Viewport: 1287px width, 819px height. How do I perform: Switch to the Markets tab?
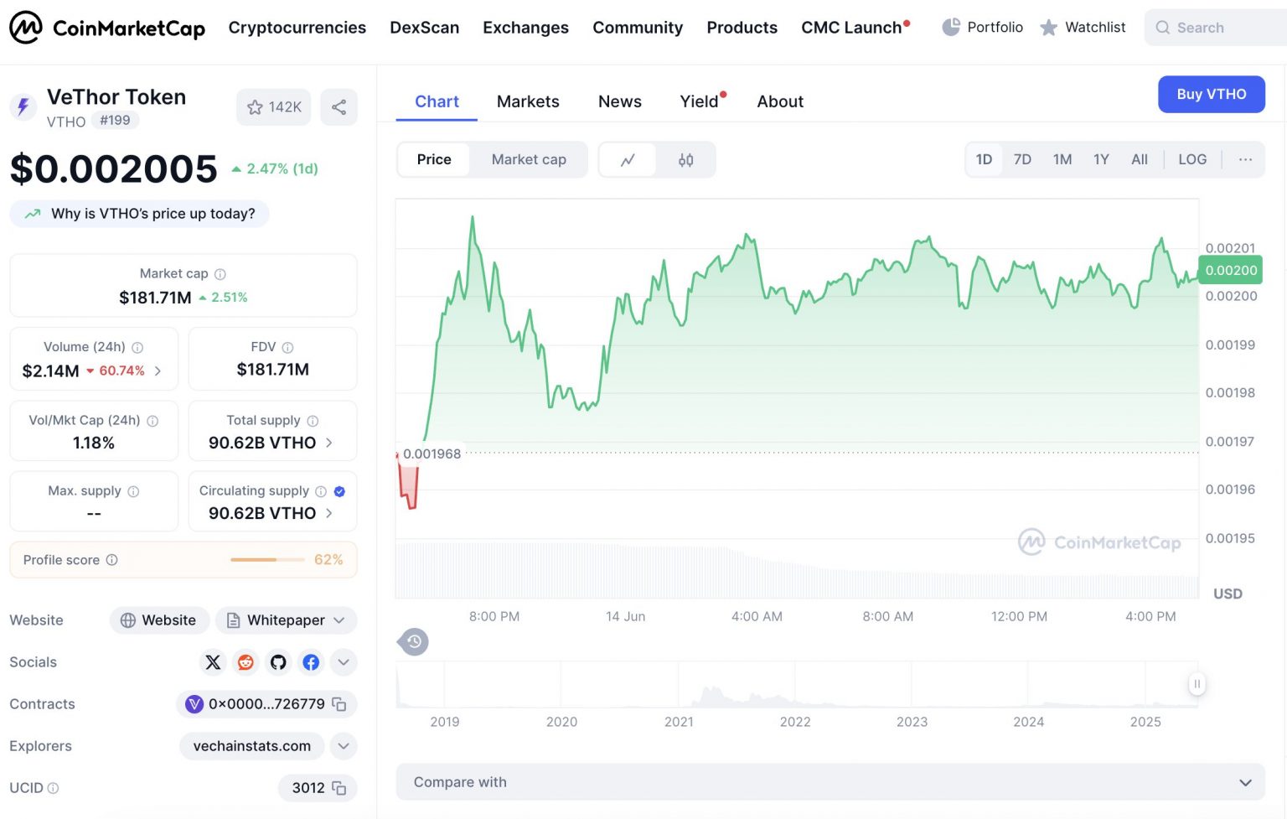coord(528,101)
